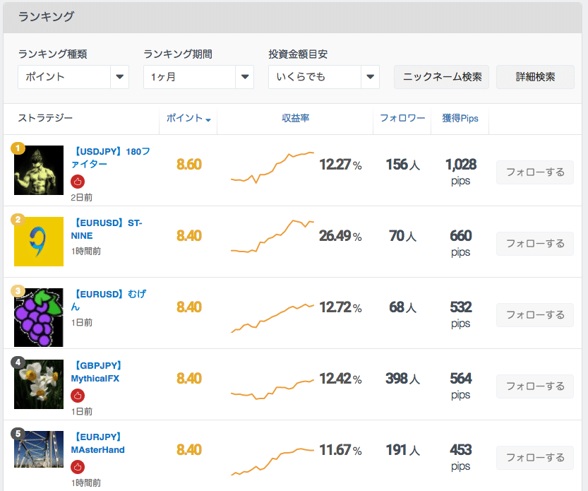Viewport: 588px width, 491px height.
Task: Click the bridge photo avatar
Action: (39, 449)
